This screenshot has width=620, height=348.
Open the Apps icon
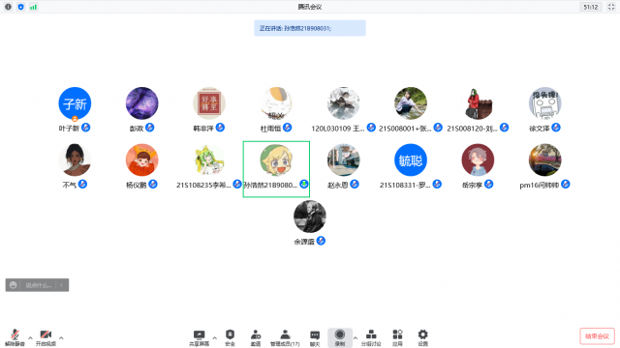coord(397,337)
